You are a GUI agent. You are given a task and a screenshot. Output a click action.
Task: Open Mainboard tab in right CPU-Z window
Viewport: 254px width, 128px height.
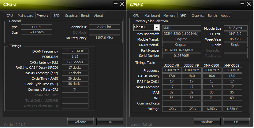pyautogui.click(x=152, y=16)
